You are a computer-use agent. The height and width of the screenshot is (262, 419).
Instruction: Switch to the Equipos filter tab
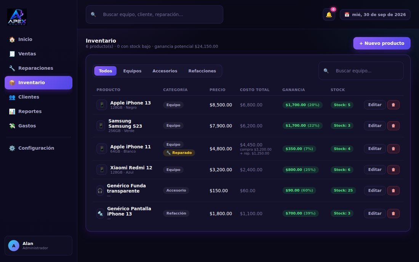tap(132, 71)
